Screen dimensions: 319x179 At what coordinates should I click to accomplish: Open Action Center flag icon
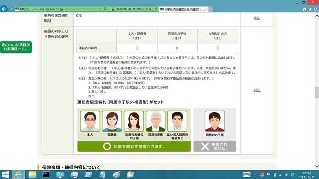268,175
